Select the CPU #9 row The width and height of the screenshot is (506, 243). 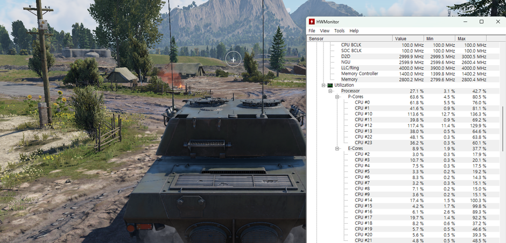403,194
